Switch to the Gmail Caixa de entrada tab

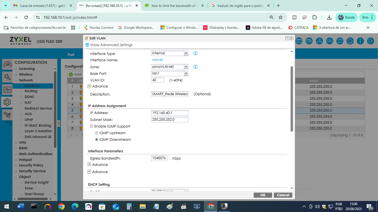click(42, 6)
